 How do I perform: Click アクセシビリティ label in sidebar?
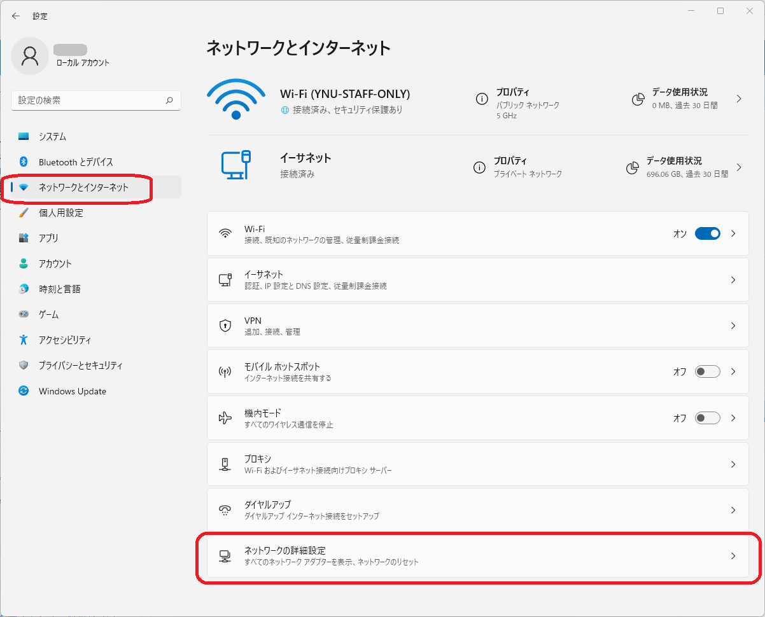pos(65,340)
